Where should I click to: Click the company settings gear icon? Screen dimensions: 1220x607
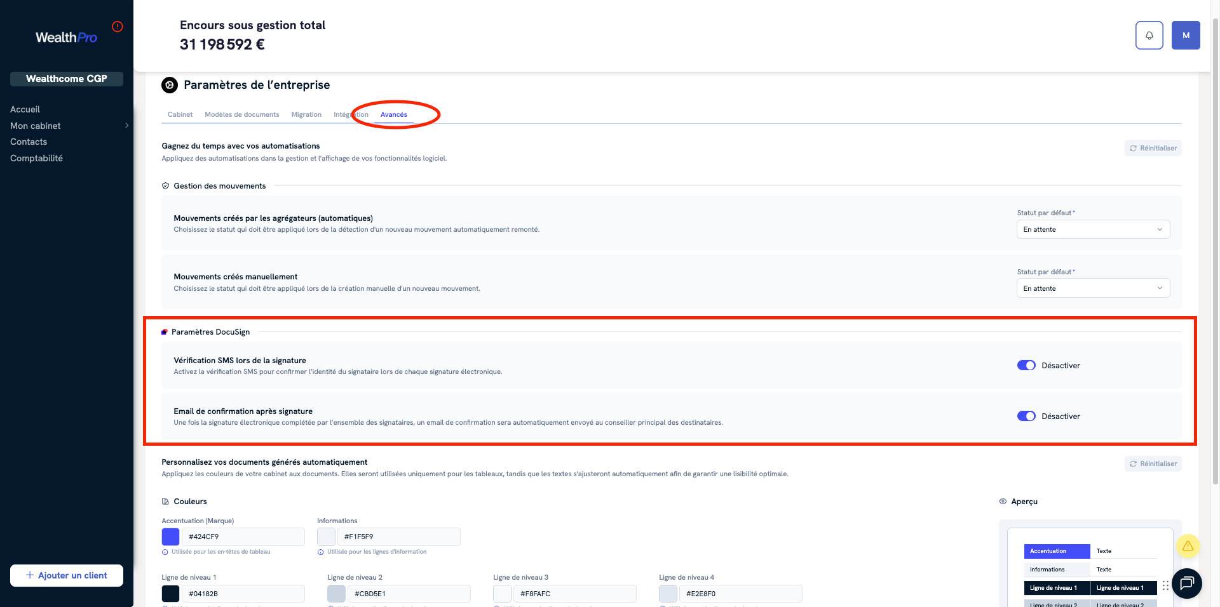(170, 85)
